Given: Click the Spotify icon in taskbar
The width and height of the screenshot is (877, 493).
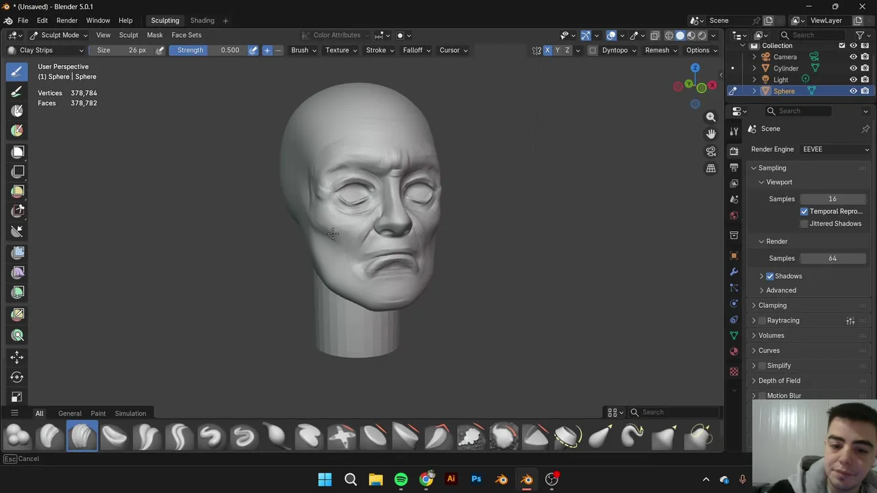Looking at the screenshot, I should pos(401,479).
